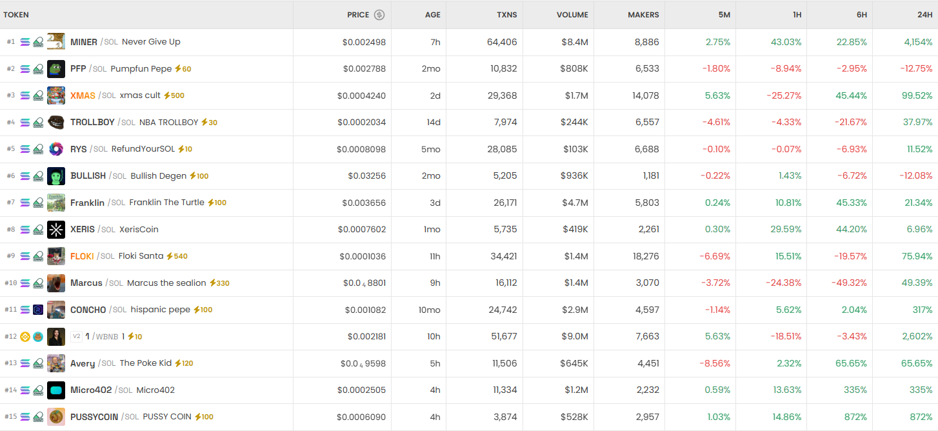The height and width of the screenshot is (431, 938).
Task: Click the PancakeSwap icon in row 12
Action: [x=38, y=337]
